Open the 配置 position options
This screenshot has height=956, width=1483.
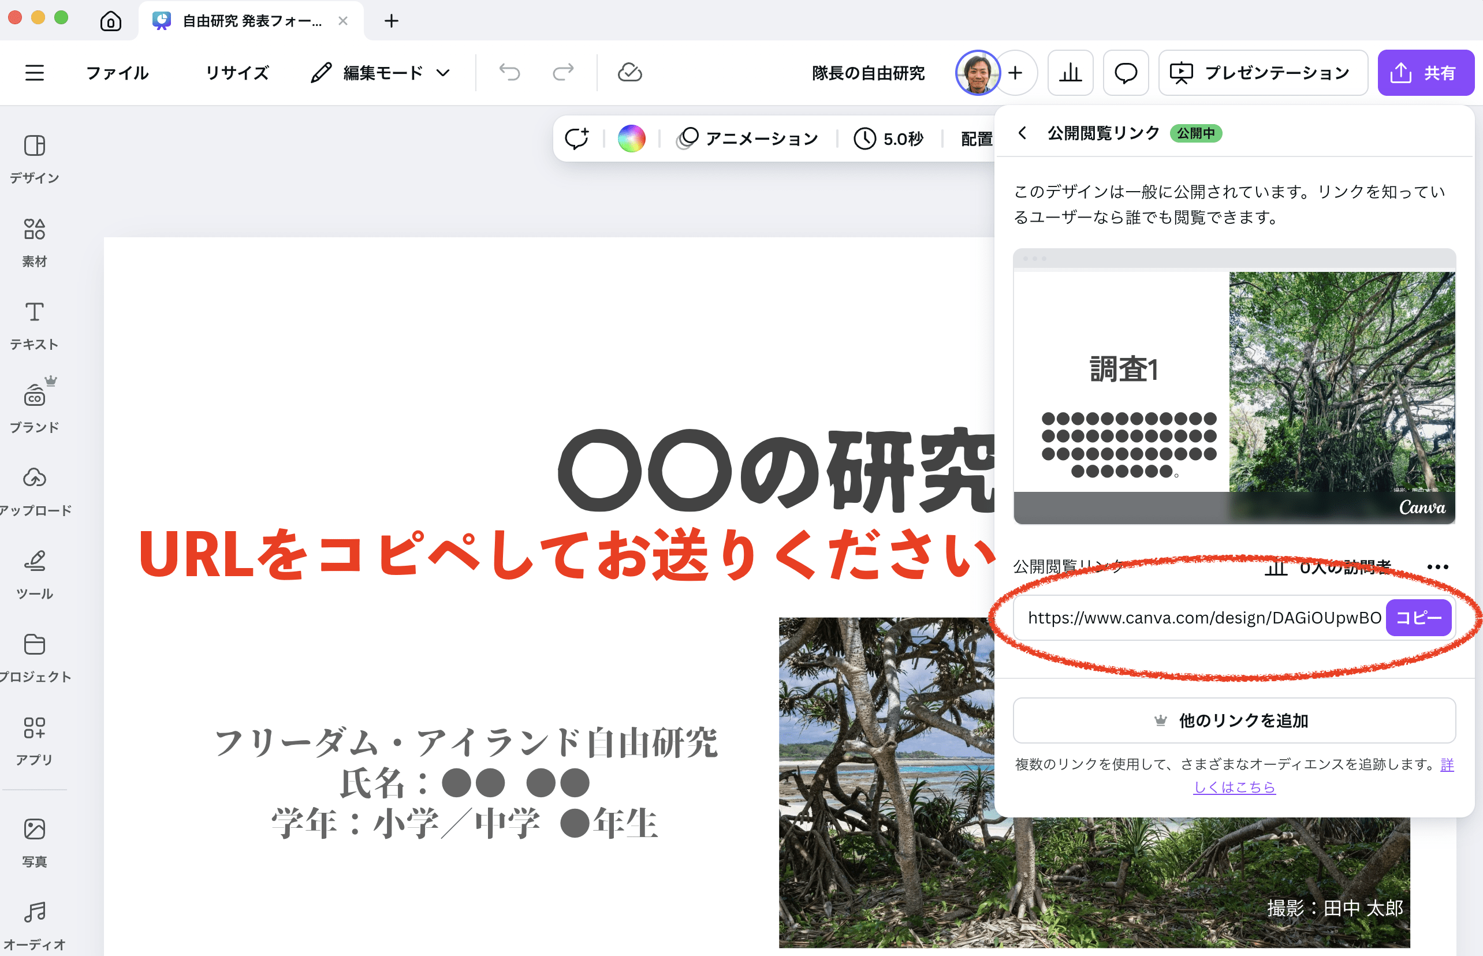[x=976, y=139]
